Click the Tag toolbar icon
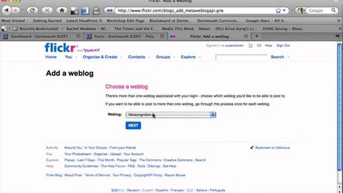Screen dimensions: 343x193 click(x=96, y=11)
